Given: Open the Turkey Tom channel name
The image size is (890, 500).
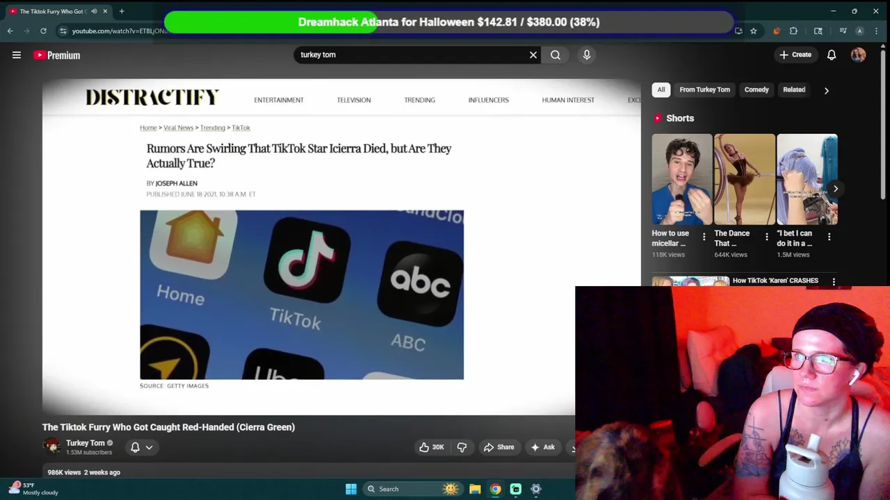Looking at the screenshot, I should coord(86,443).
